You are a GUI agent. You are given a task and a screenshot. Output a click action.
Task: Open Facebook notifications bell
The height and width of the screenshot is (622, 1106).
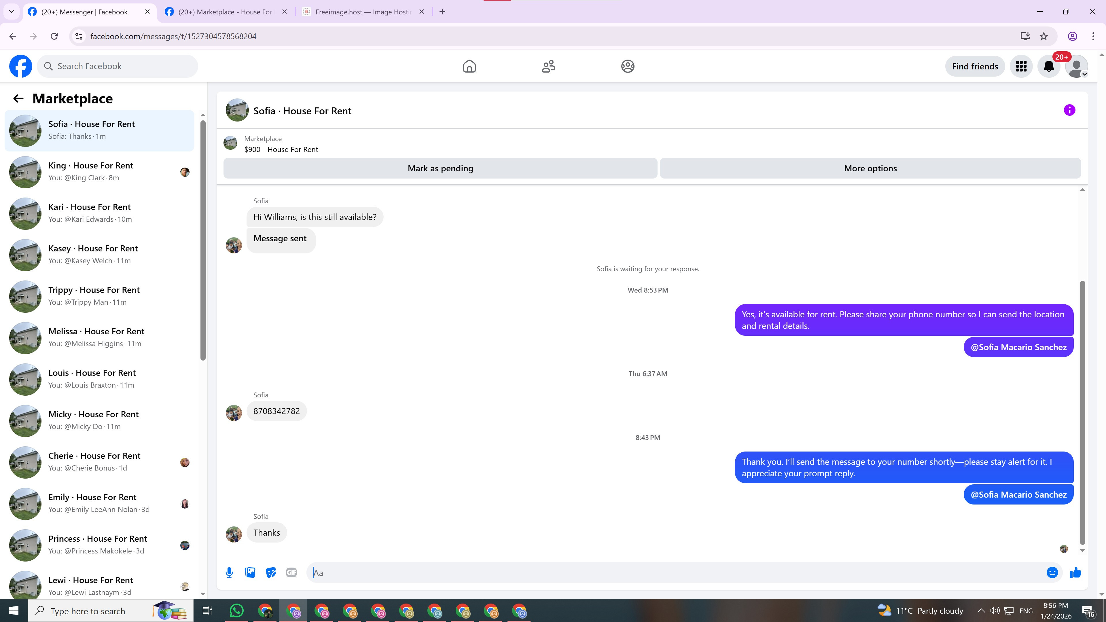tap(1048, 67)
